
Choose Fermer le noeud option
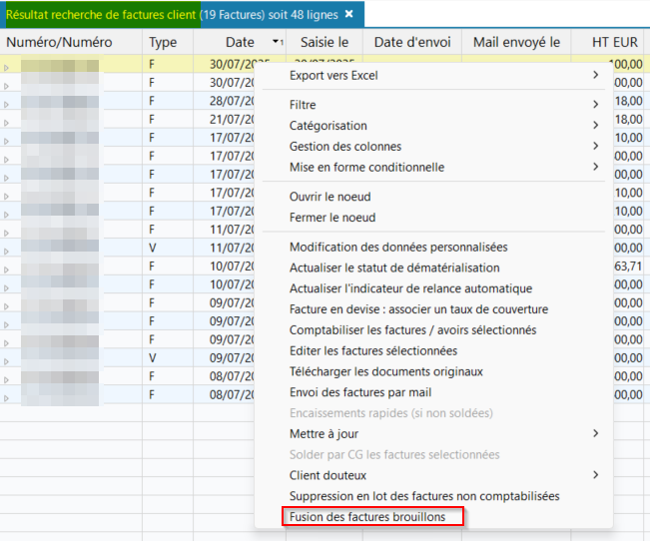click(x=332, y=218)
